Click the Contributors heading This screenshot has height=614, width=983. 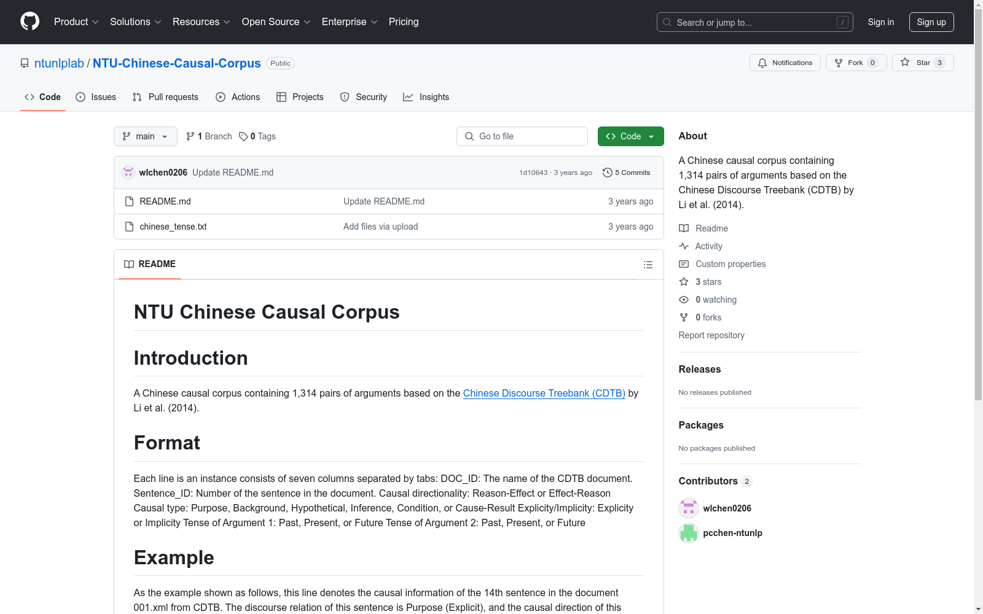pos(708,481)
